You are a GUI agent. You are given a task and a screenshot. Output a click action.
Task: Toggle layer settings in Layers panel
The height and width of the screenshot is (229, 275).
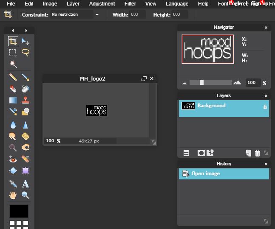(x=186, y=153)
